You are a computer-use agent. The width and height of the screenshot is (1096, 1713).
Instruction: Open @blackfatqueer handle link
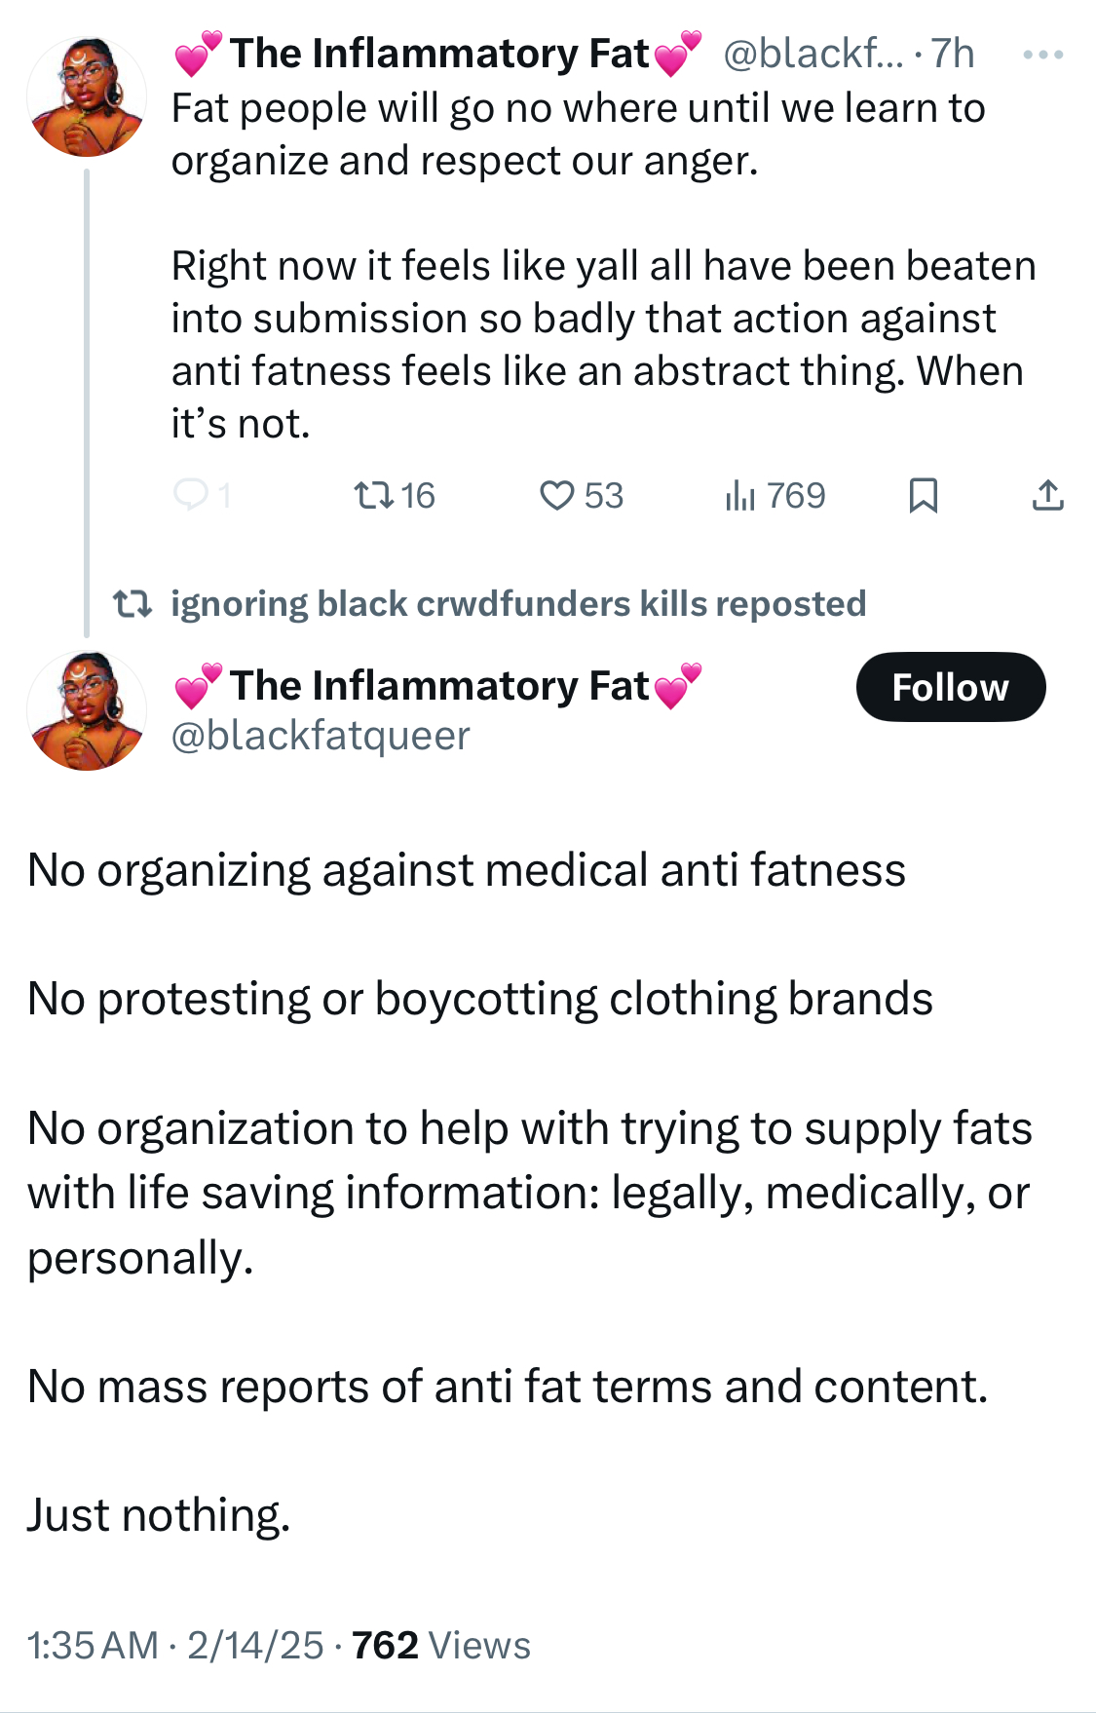click(x=321, y=736)
